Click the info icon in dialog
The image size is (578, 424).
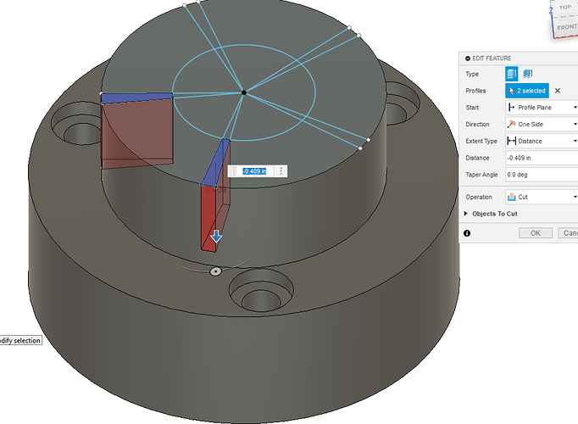pyautogui.click(x=467, y=233)
